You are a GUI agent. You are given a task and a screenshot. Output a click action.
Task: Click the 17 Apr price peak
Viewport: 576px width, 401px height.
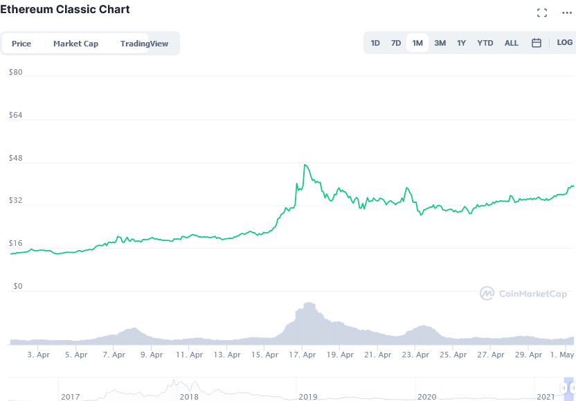[305, 165]
